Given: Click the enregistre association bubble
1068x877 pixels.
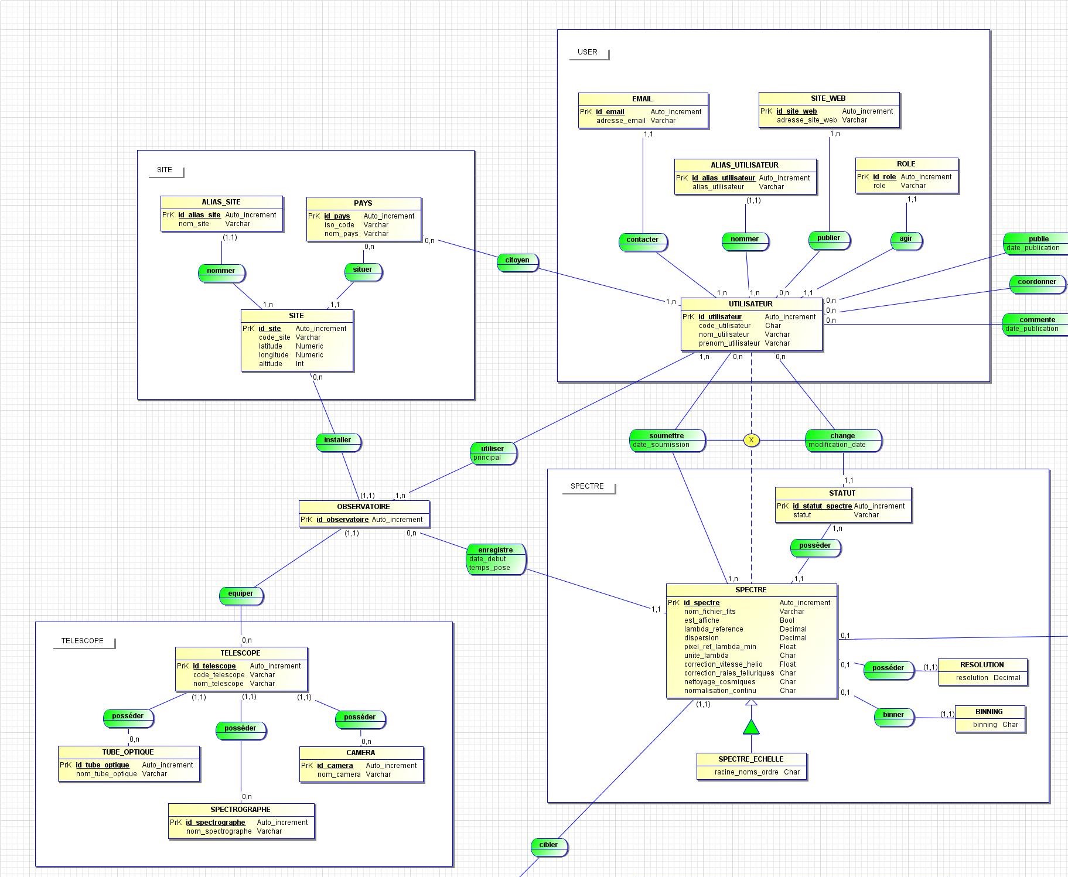Looking at the screenshot, I should pos(496,559).
